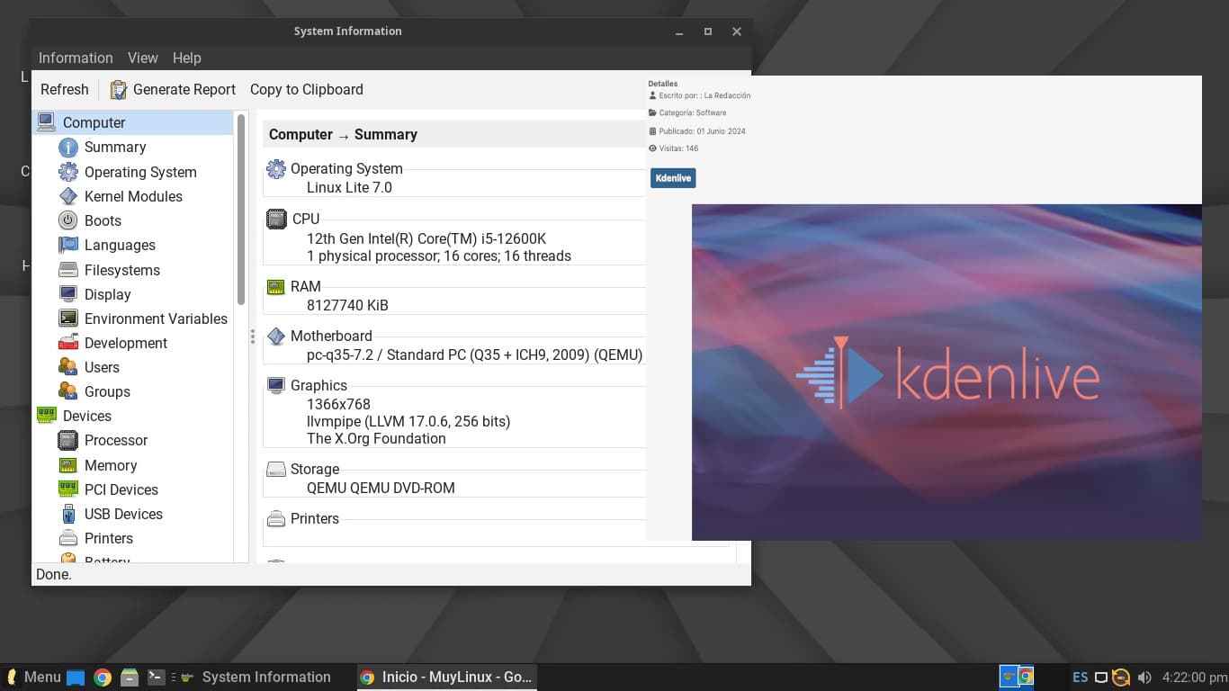Open Environment Variables entry
Image resolution: width=1229 pixels, height=691 pixels.
[x=156, y=319]
